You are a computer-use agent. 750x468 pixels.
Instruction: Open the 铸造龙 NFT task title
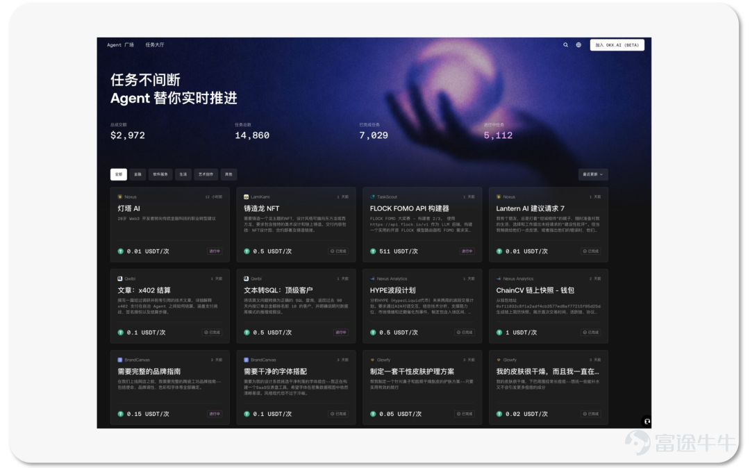[x=262, y=209]
